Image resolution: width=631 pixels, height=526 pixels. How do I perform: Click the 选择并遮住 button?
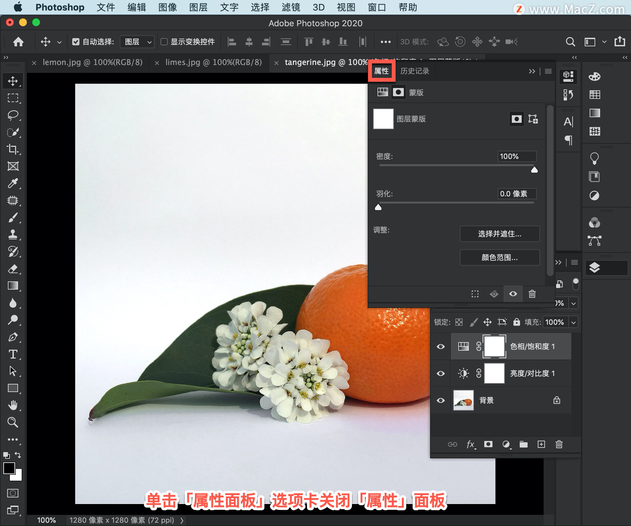[x=500, y=234]
